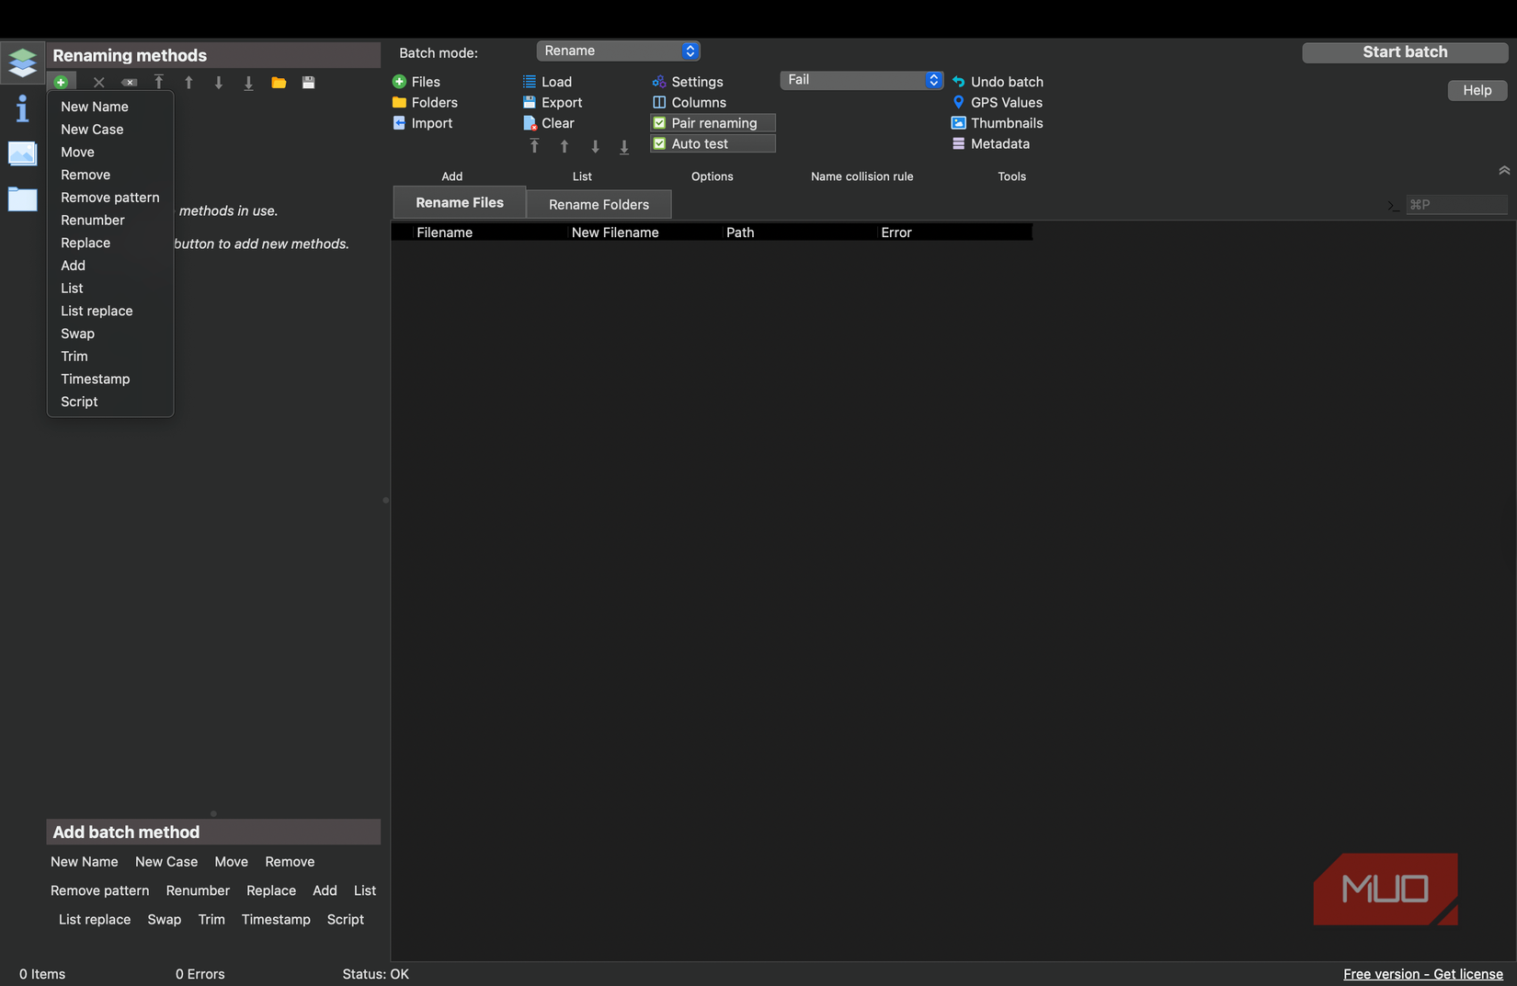The height and width of the screenshot is (986, 1517).
Task: Open the Free version - Get license link
Action: [x=1422, y=974]
